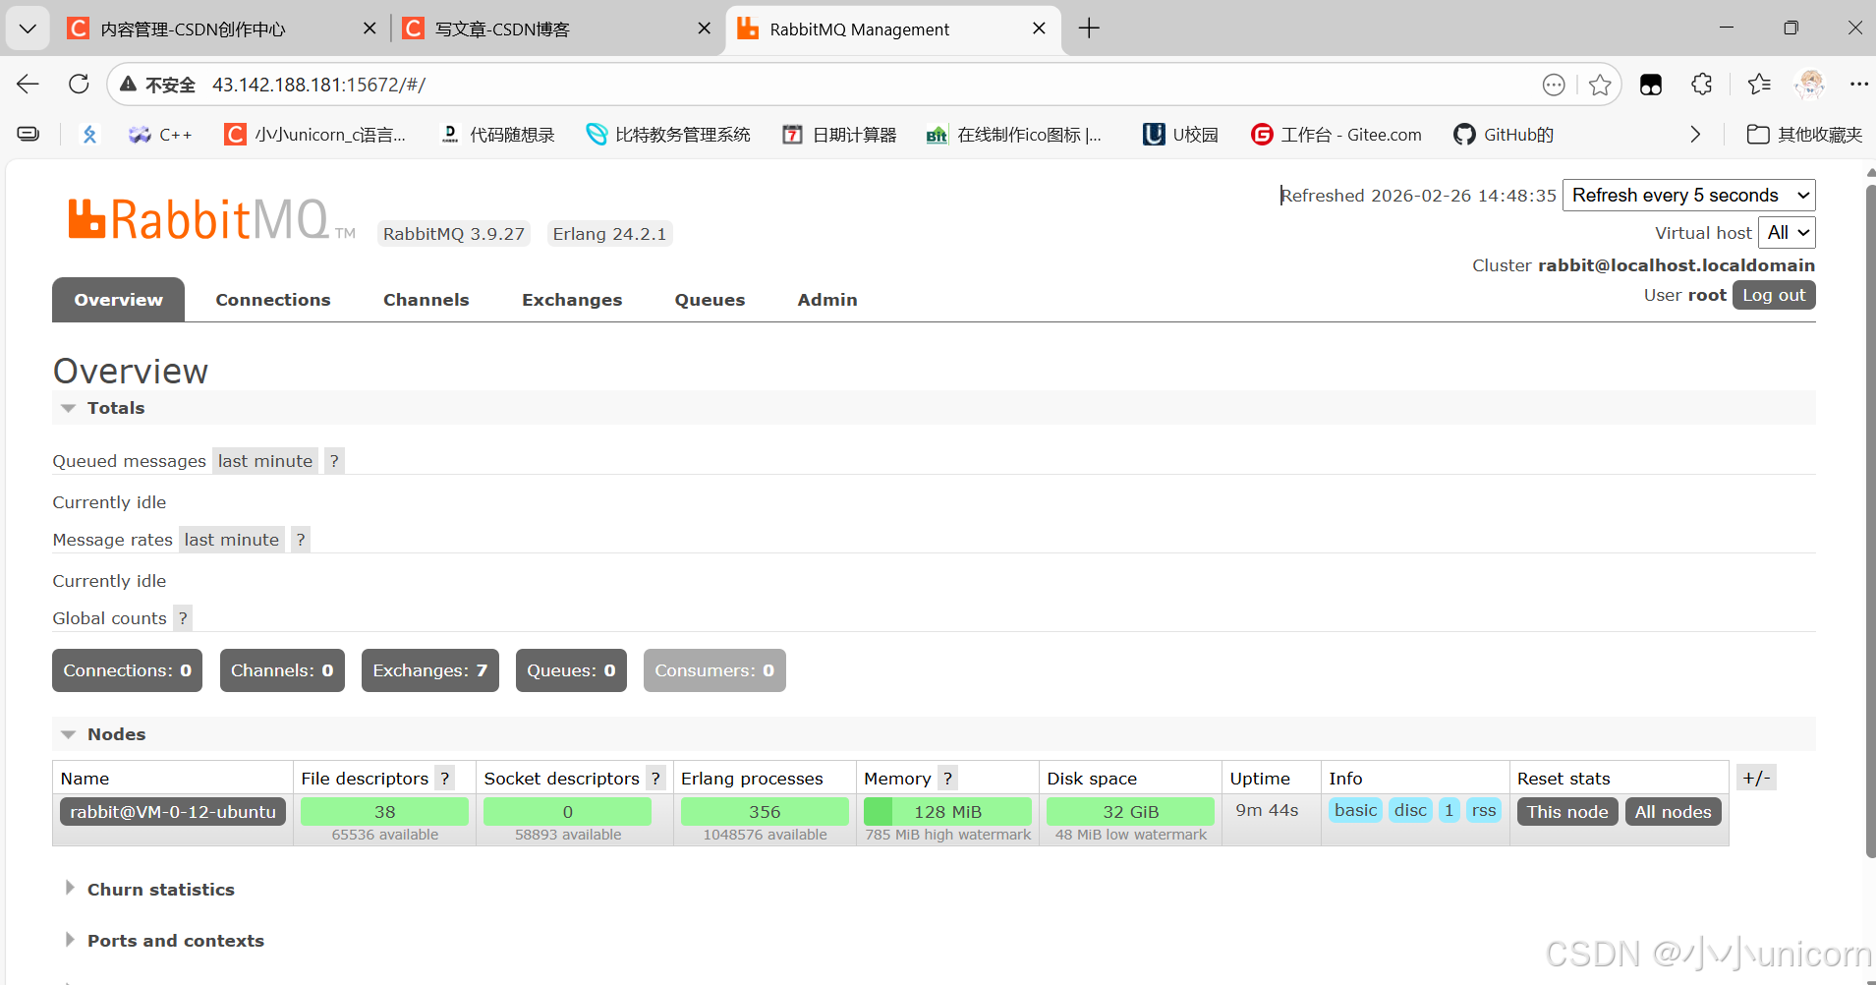Switch to the Exchanges tab
This screenshot has width=1876, height=985.
pos(572,300)
